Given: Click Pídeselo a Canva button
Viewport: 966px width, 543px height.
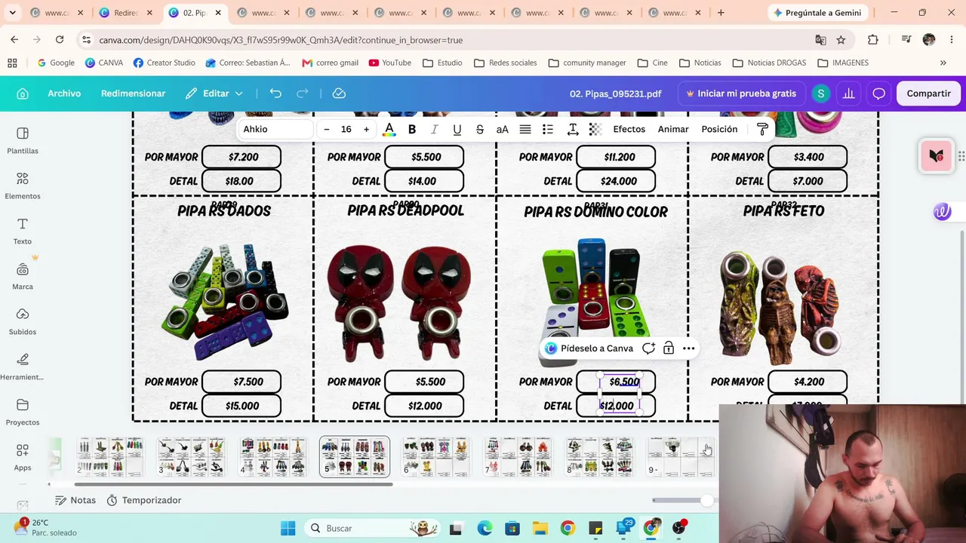Looking at the screenshot, I should (589, 348).
